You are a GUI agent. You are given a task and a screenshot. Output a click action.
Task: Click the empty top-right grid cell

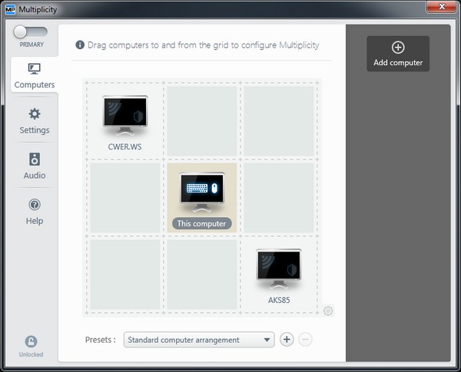[x=278, y=120]
